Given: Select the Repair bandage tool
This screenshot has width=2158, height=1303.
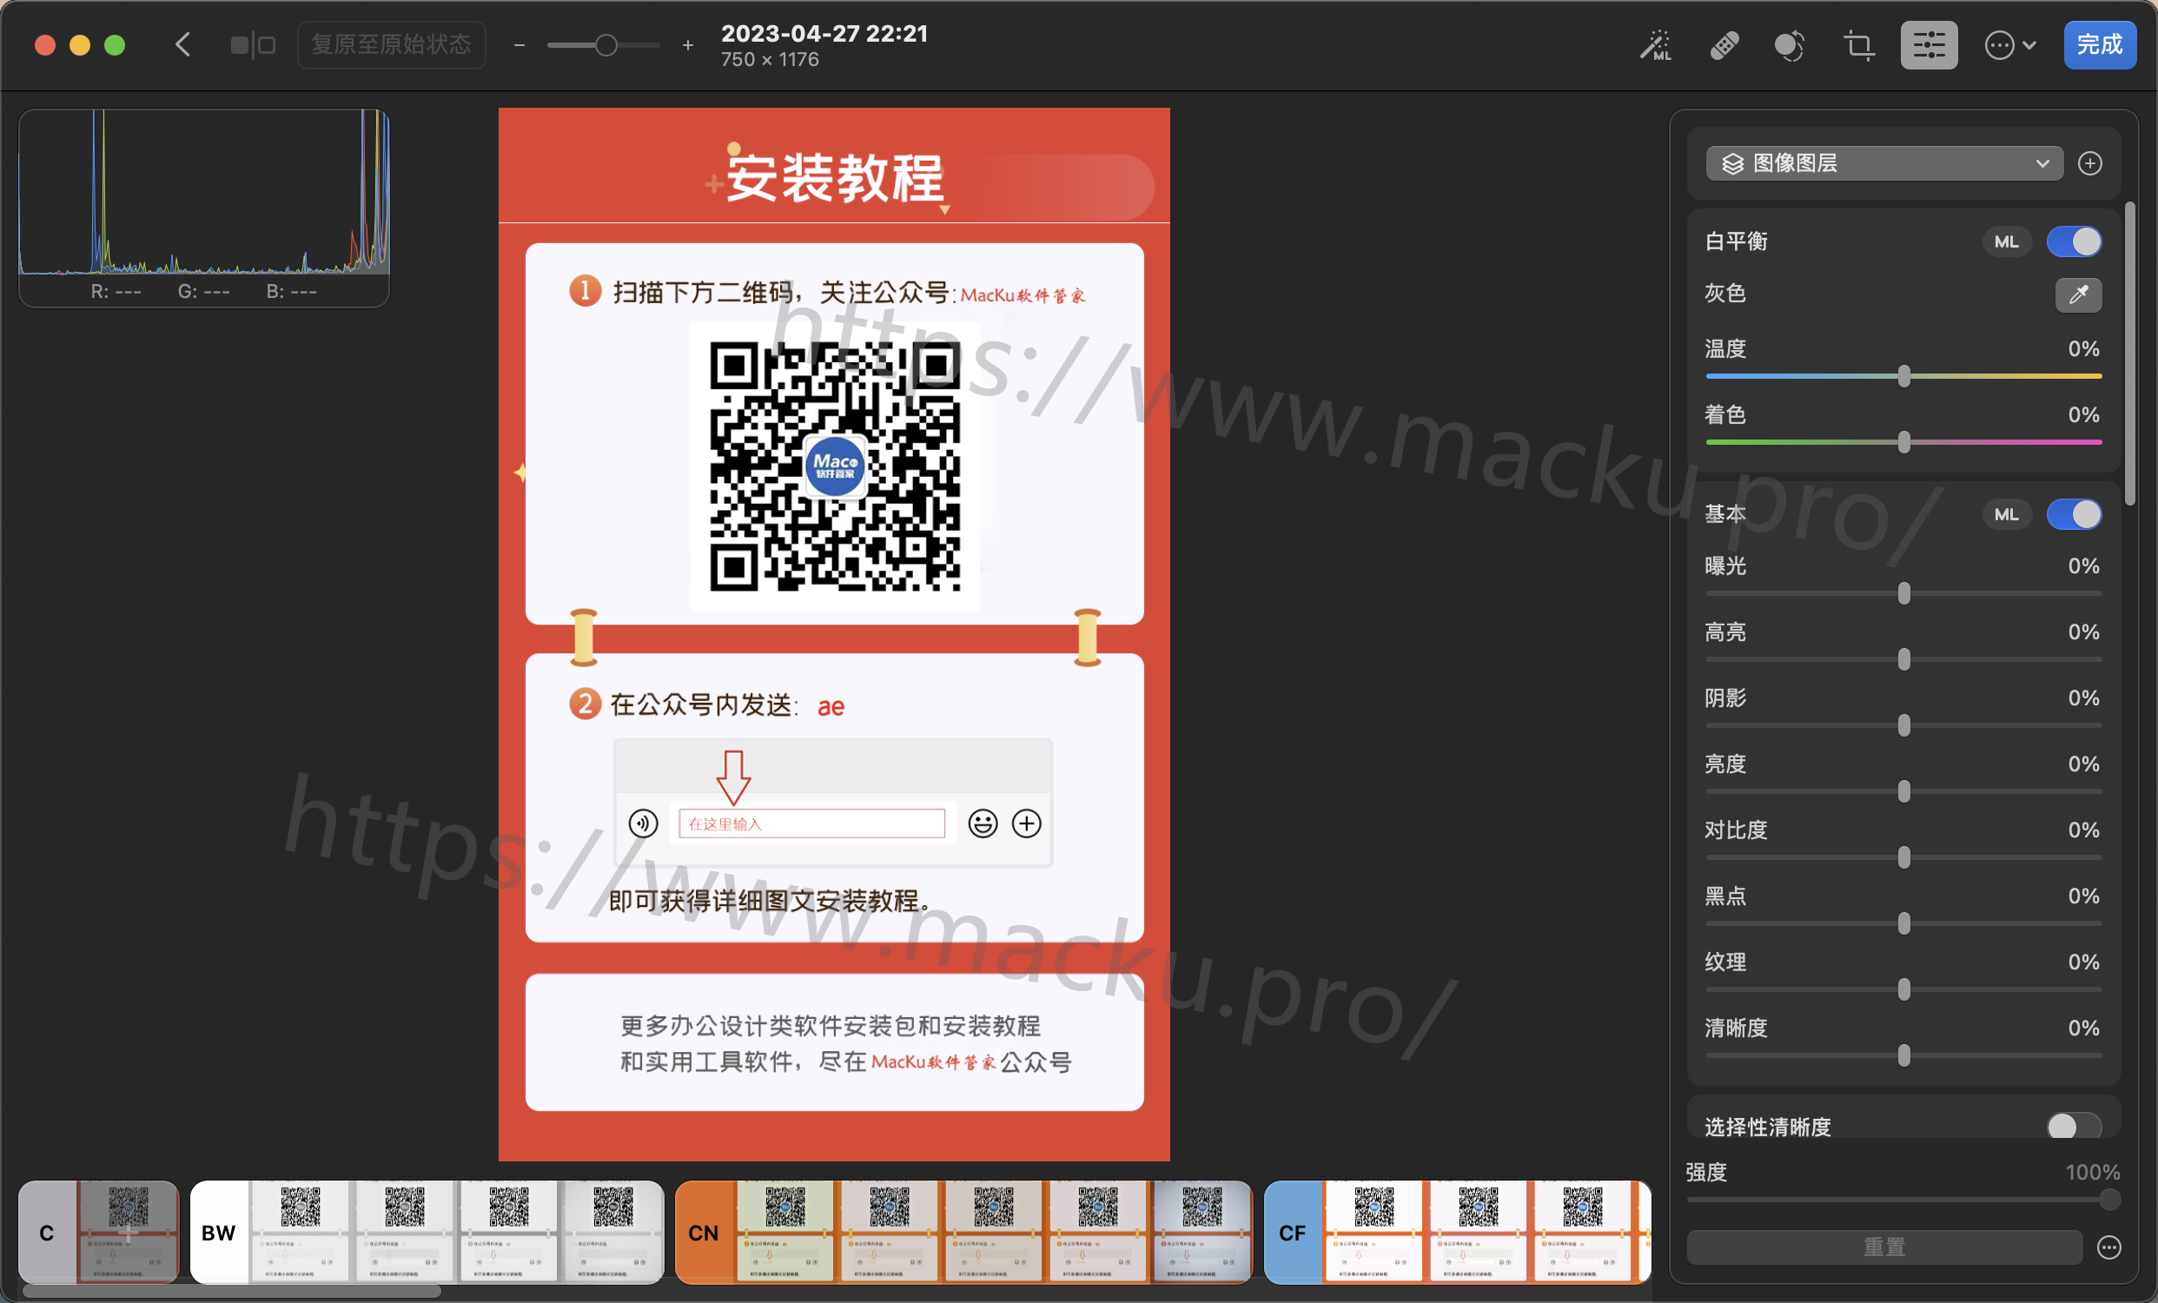Looking at the screenshot, I should click(x=1724, y=44).
